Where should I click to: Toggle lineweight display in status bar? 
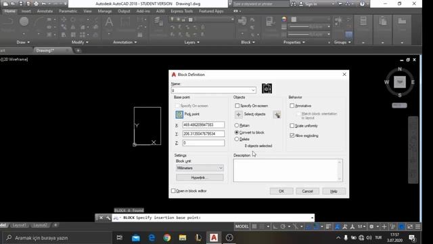pyautogui.click(x=328, y=226)
